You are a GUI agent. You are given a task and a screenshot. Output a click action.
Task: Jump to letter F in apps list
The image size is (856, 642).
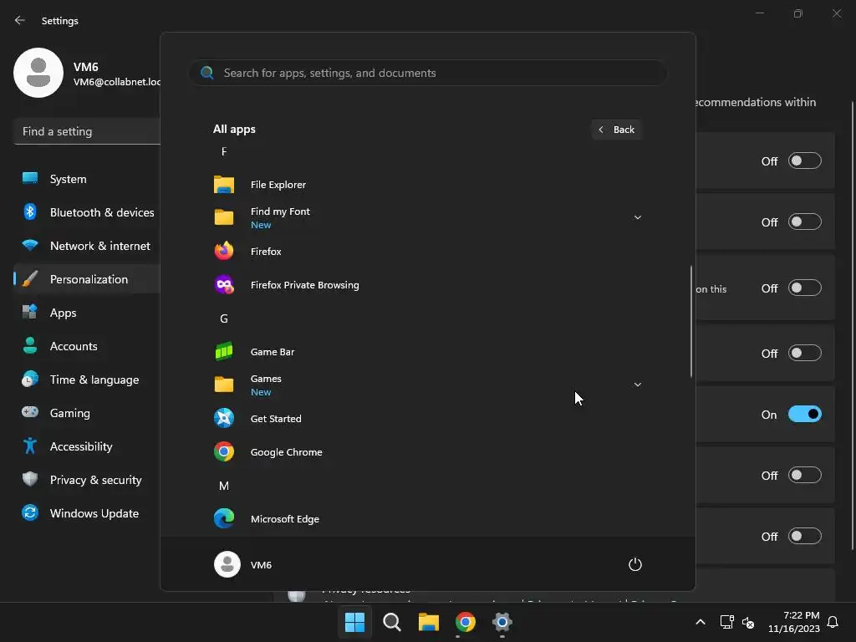[224, 151]
